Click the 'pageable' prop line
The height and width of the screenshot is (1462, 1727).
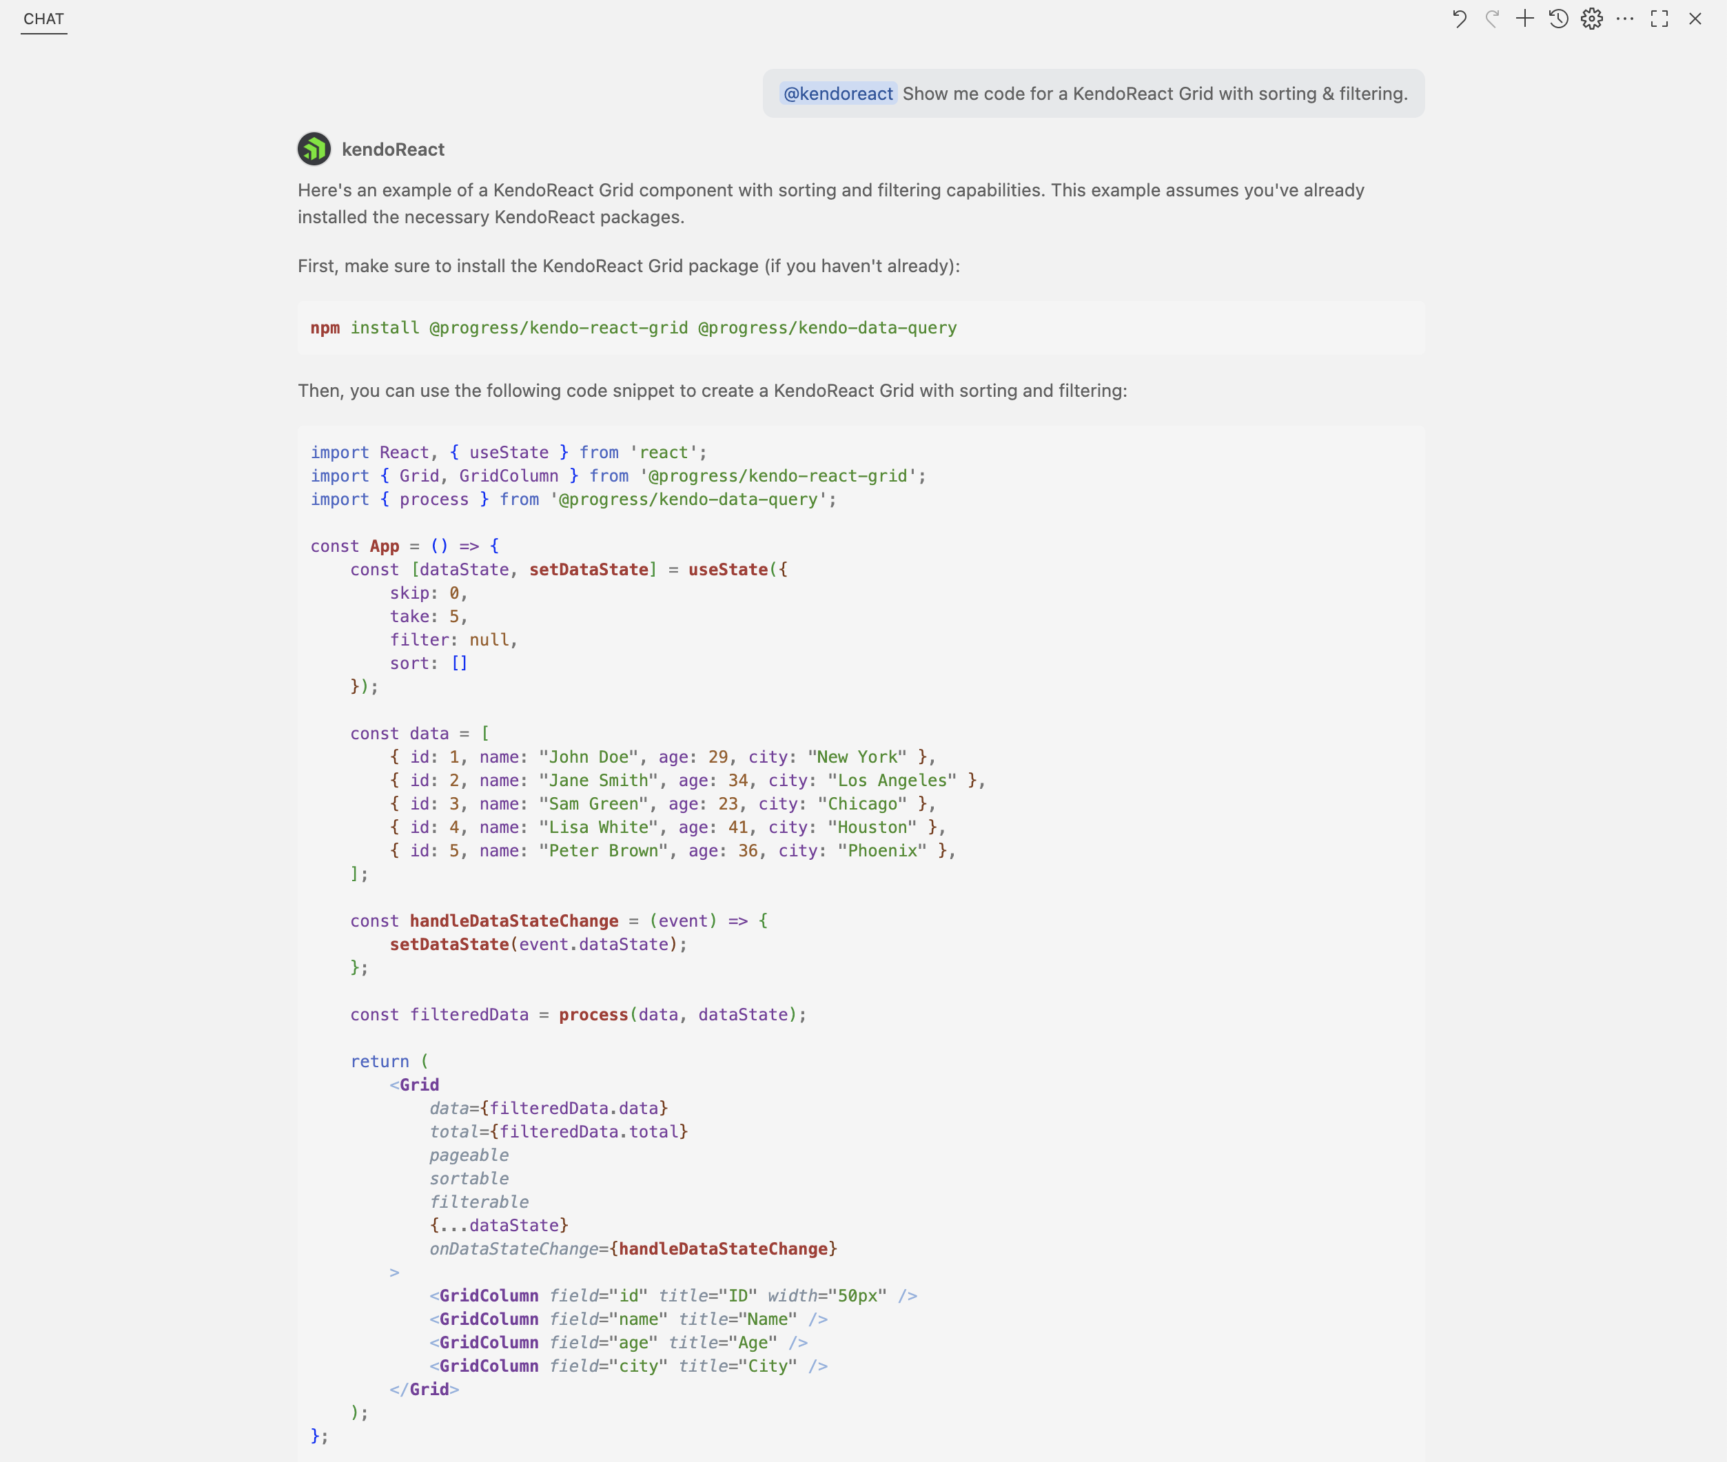pyautogui.click(x=469, y=1155)
